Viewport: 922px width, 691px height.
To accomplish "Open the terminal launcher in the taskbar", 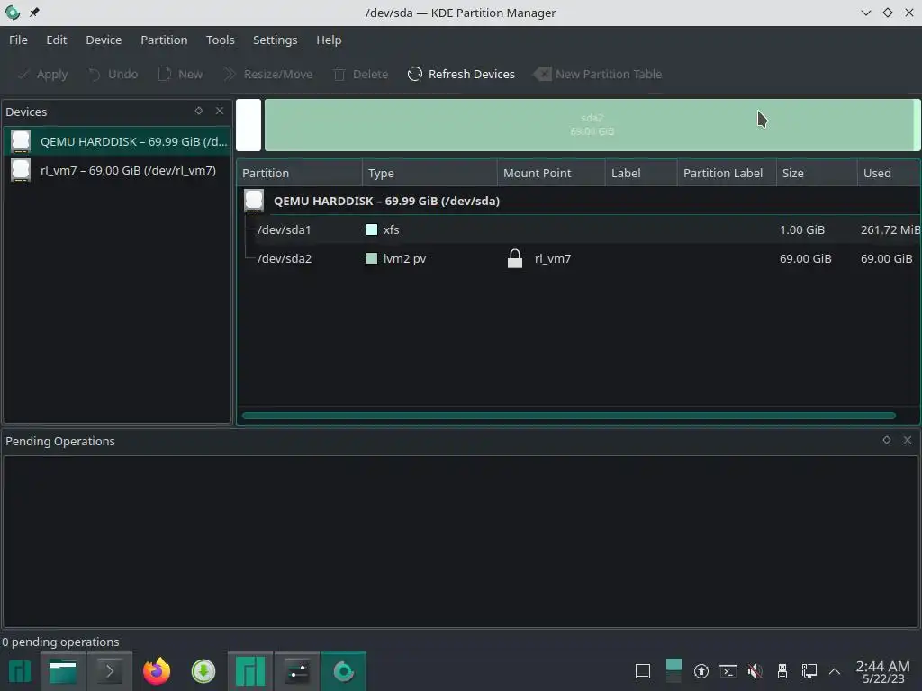I will pos(110,671).
